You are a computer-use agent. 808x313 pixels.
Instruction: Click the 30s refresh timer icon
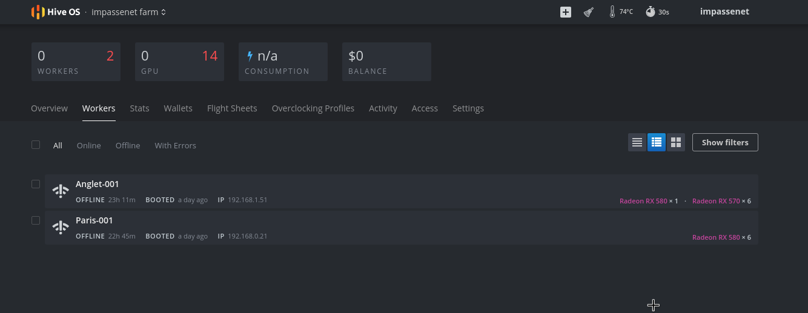click(651, 12)
